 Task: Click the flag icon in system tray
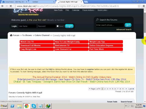click(x=129, y=106)
